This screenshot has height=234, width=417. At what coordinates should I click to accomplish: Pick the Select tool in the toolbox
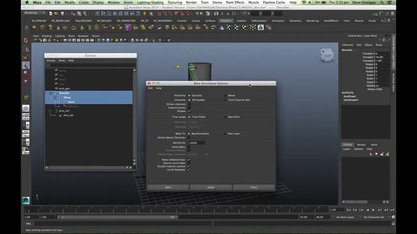coord(26,40)
